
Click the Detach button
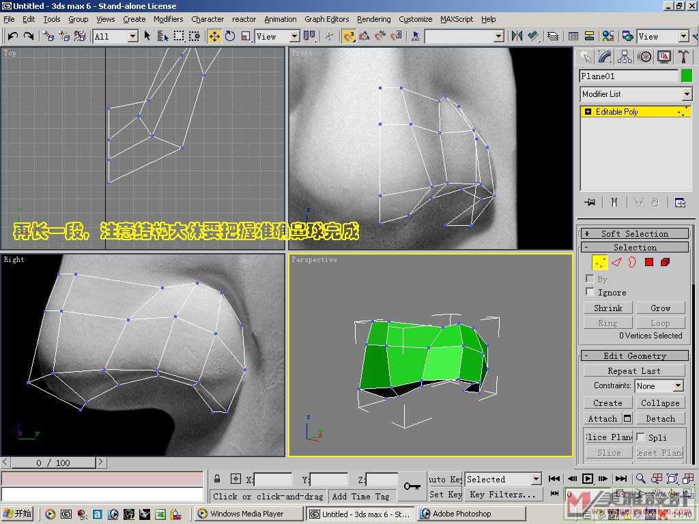[660, 418]
